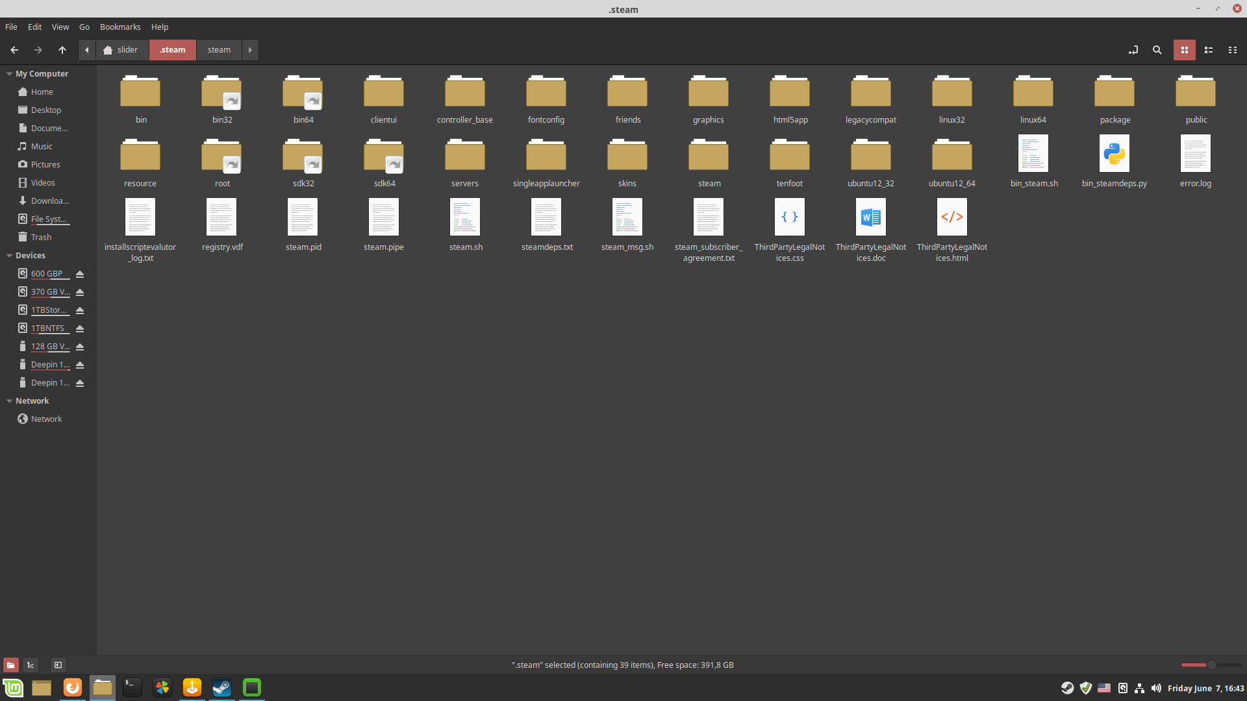This screenshot has height=701, width=1247.
Task: Open the File menu
Action: (x=11, y=27)
